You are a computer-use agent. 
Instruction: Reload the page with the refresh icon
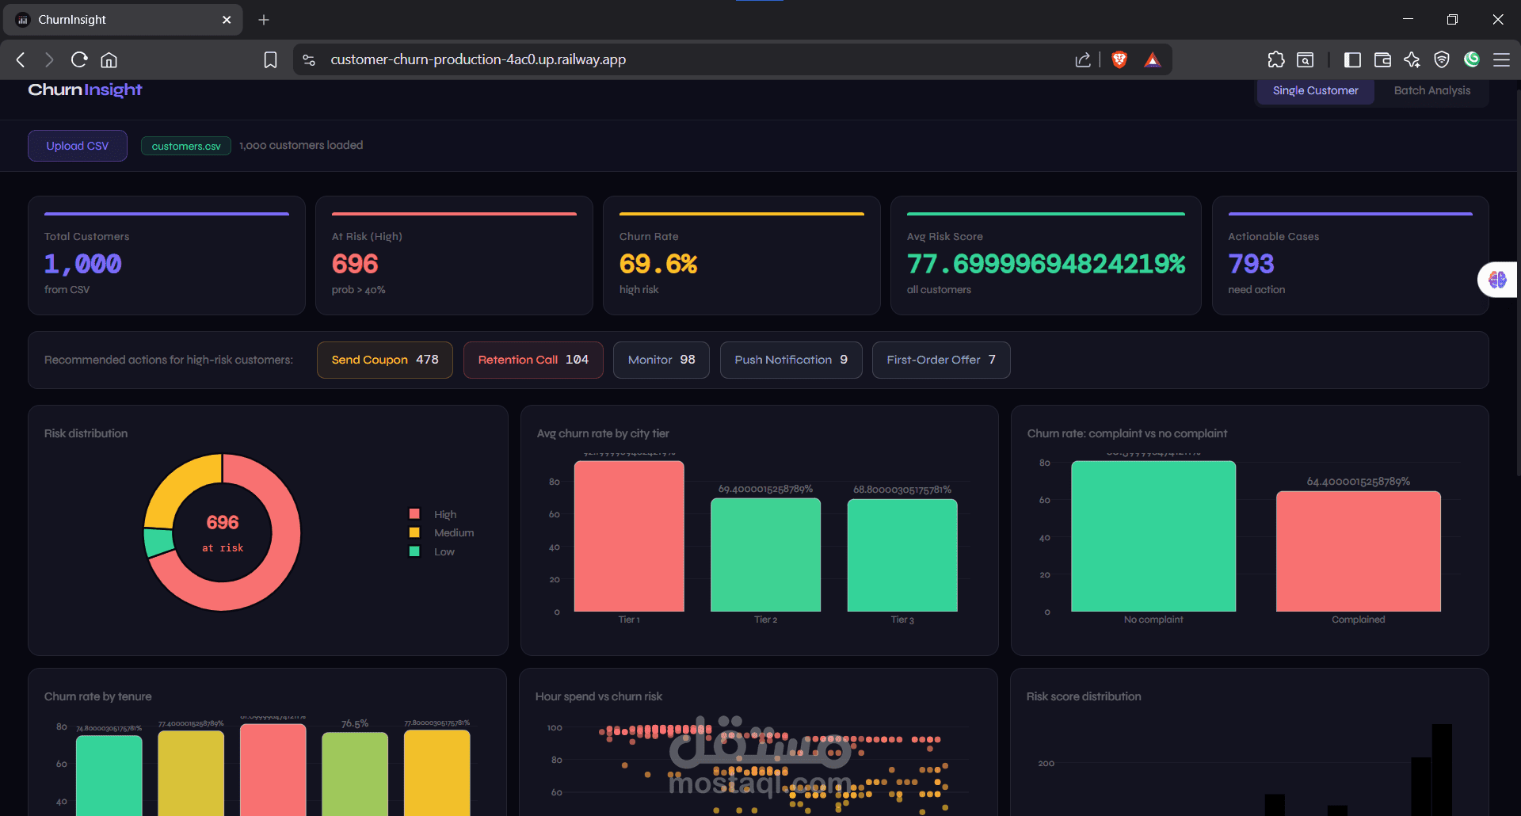[x=79, y=59]
